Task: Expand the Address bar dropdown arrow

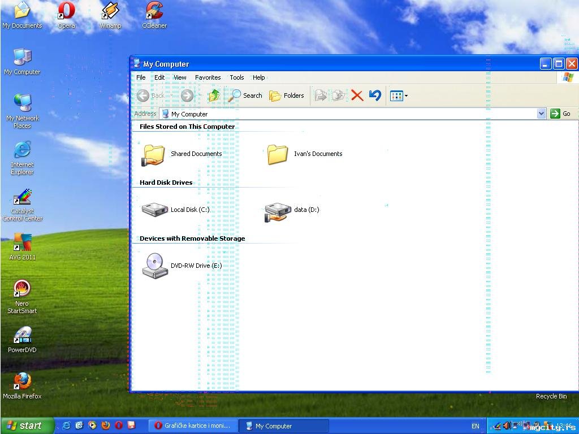Action: [x=541, y=114]
